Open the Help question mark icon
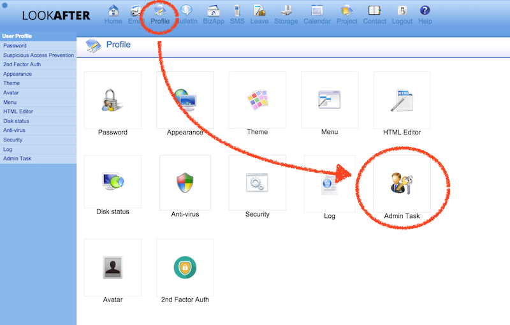 (x=425, y=11)
